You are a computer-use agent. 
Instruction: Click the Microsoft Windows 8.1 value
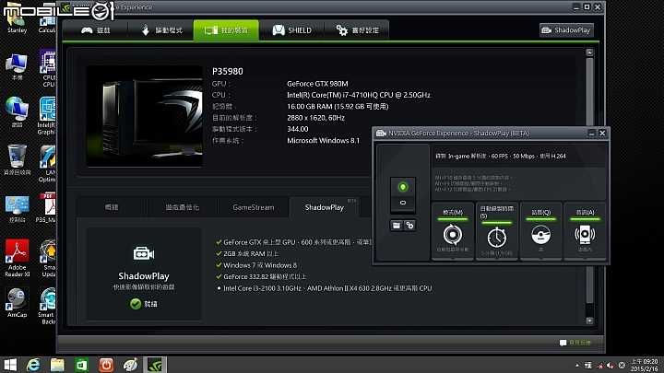(x=323, y=140)
